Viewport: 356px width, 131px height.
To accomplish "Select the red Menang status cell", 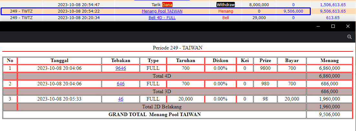I will pos(226,11).
